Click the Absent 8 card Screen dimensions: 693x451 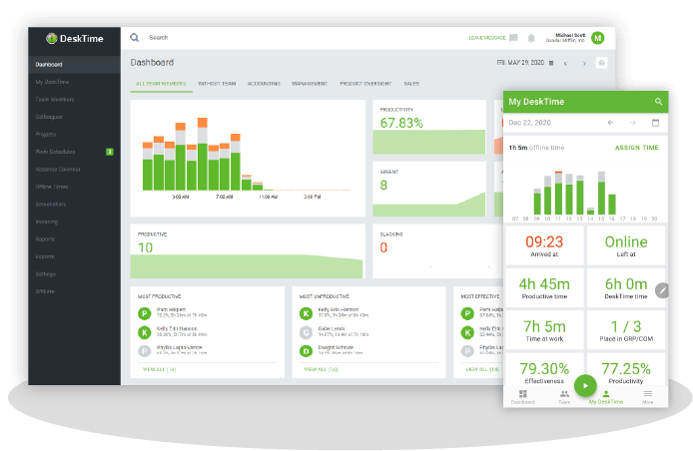(x=429, y=189)
